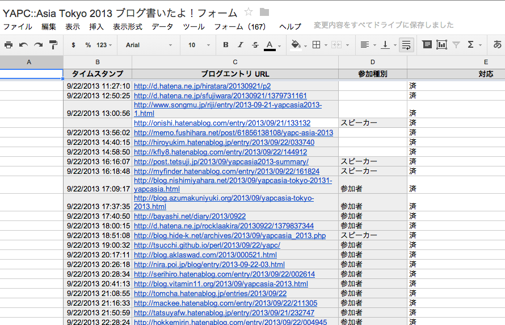Toggle text wrapping button
The width and height of the screenshot is (505, 325).
pyautogui.click(x=406, y=45)
